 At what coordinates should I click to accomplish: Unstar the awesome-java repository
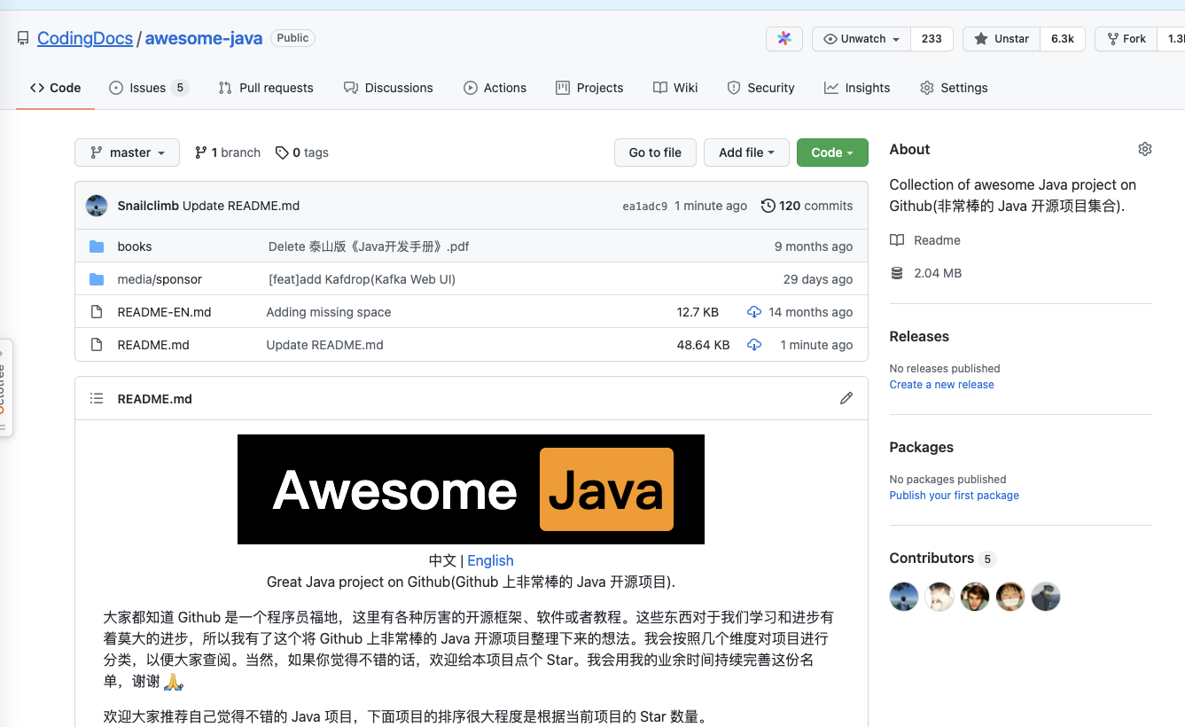pyautogui.click(x=1000, y=39)
